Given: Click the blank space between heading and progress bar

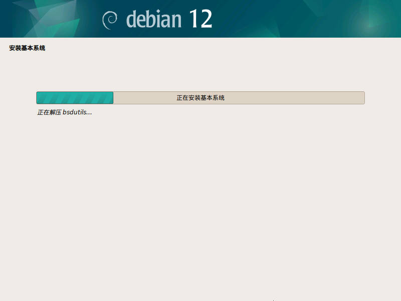Looking at the screenshot, I should (200, 70).
